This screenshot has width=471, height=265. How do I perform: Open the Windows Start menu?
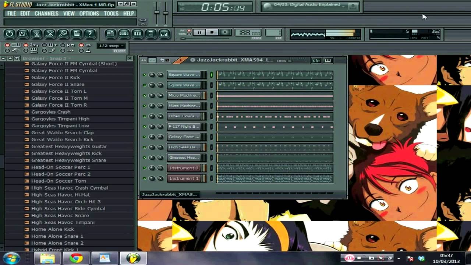(11, 258)
